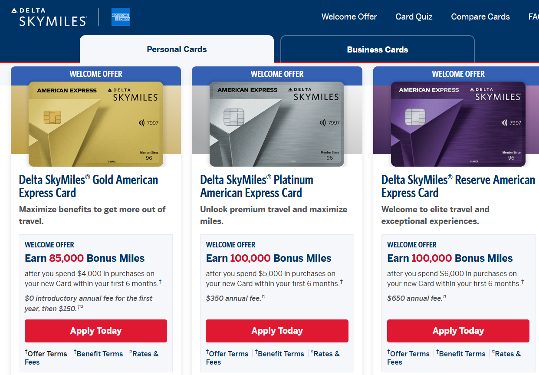
Task: Apply Today for the Platinum card
Action: pyautogui.click(x=277, y=331)
